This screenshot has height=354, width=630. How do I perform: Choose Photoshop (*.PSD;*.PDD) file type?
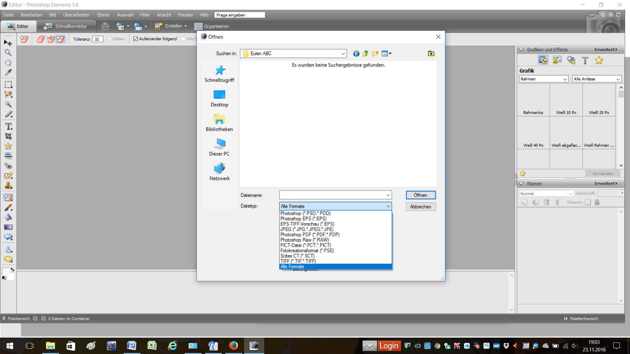(336, 213)
